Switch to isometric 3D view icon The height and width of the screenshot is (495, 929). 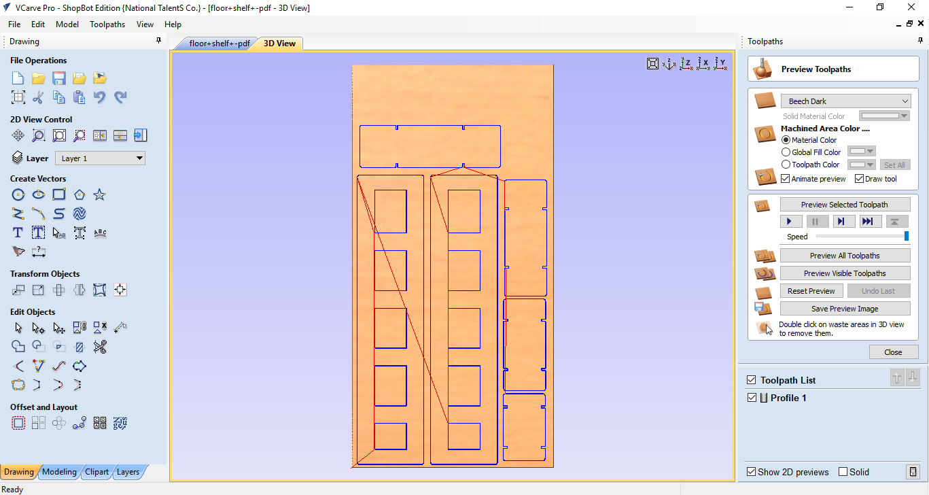(669, 63)
